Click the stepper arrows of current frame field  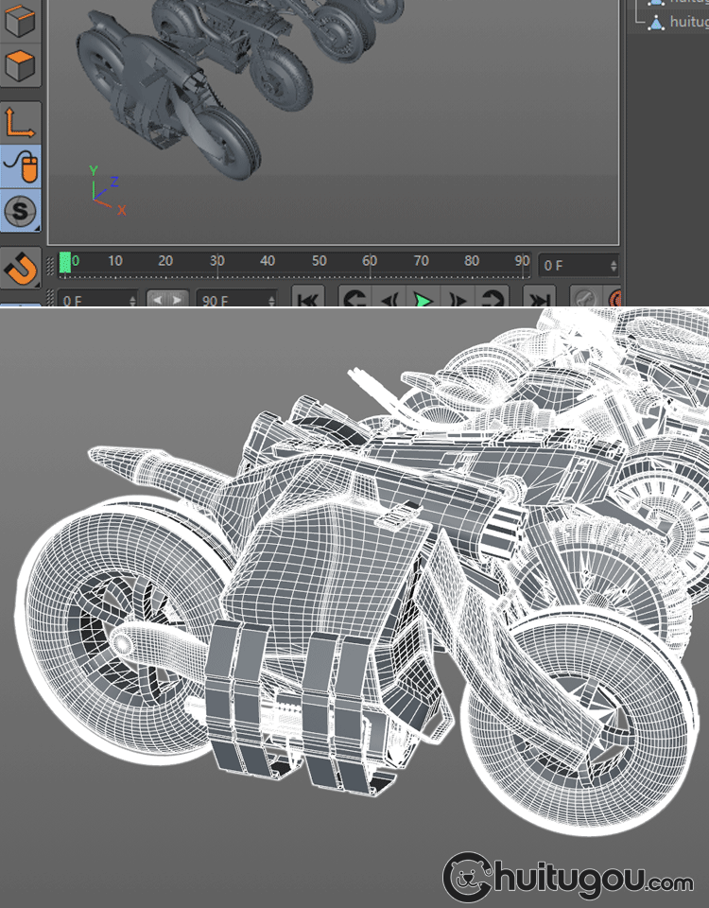[614, 266]
